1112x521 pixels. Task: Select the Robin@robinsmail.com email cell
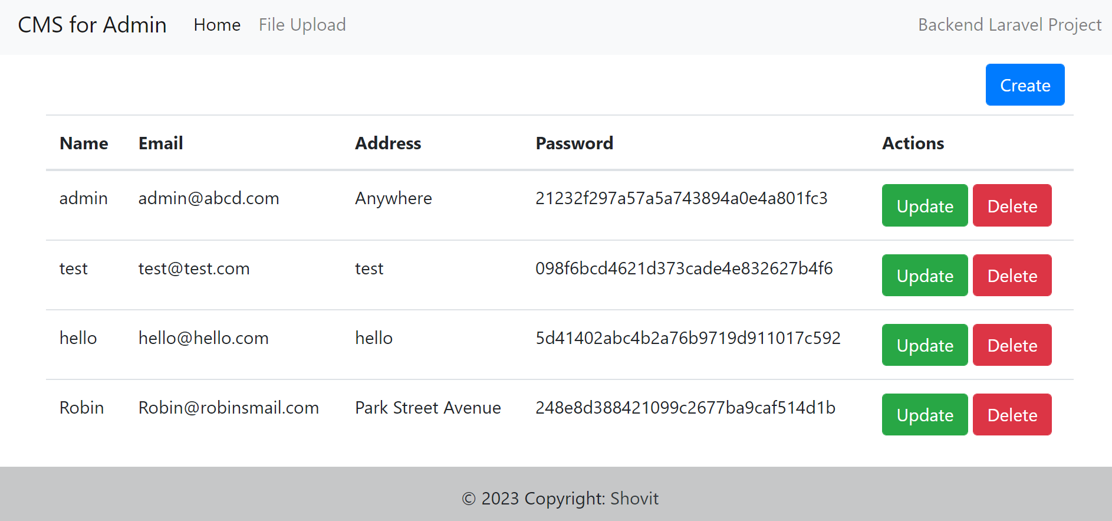click(229, 408)
